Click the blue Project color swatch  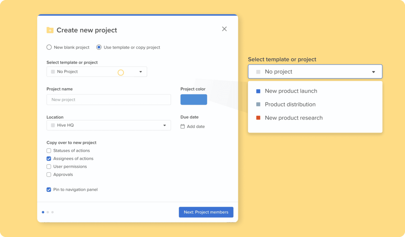(x=193, y=99)
